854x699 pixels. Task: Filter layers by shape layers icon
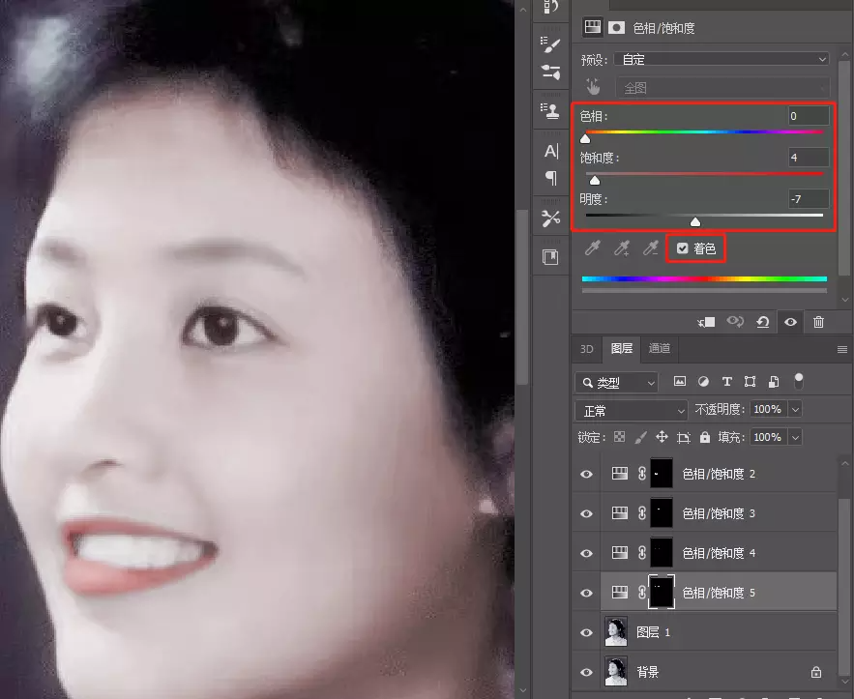tap(750, 382)
